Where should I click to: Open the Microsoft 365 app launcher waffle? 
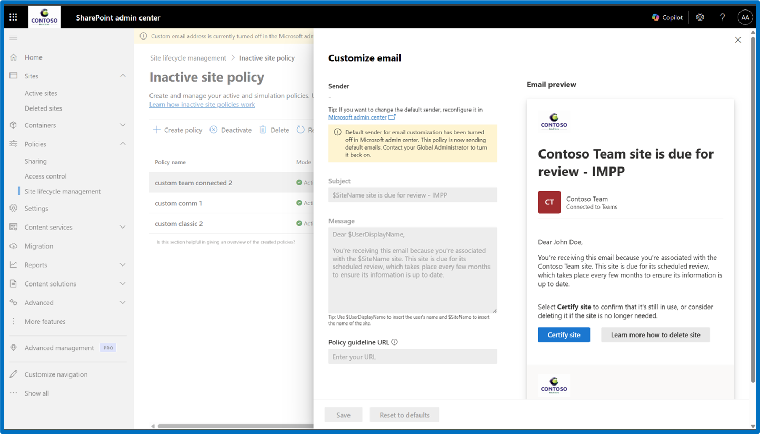pos(13,16)
